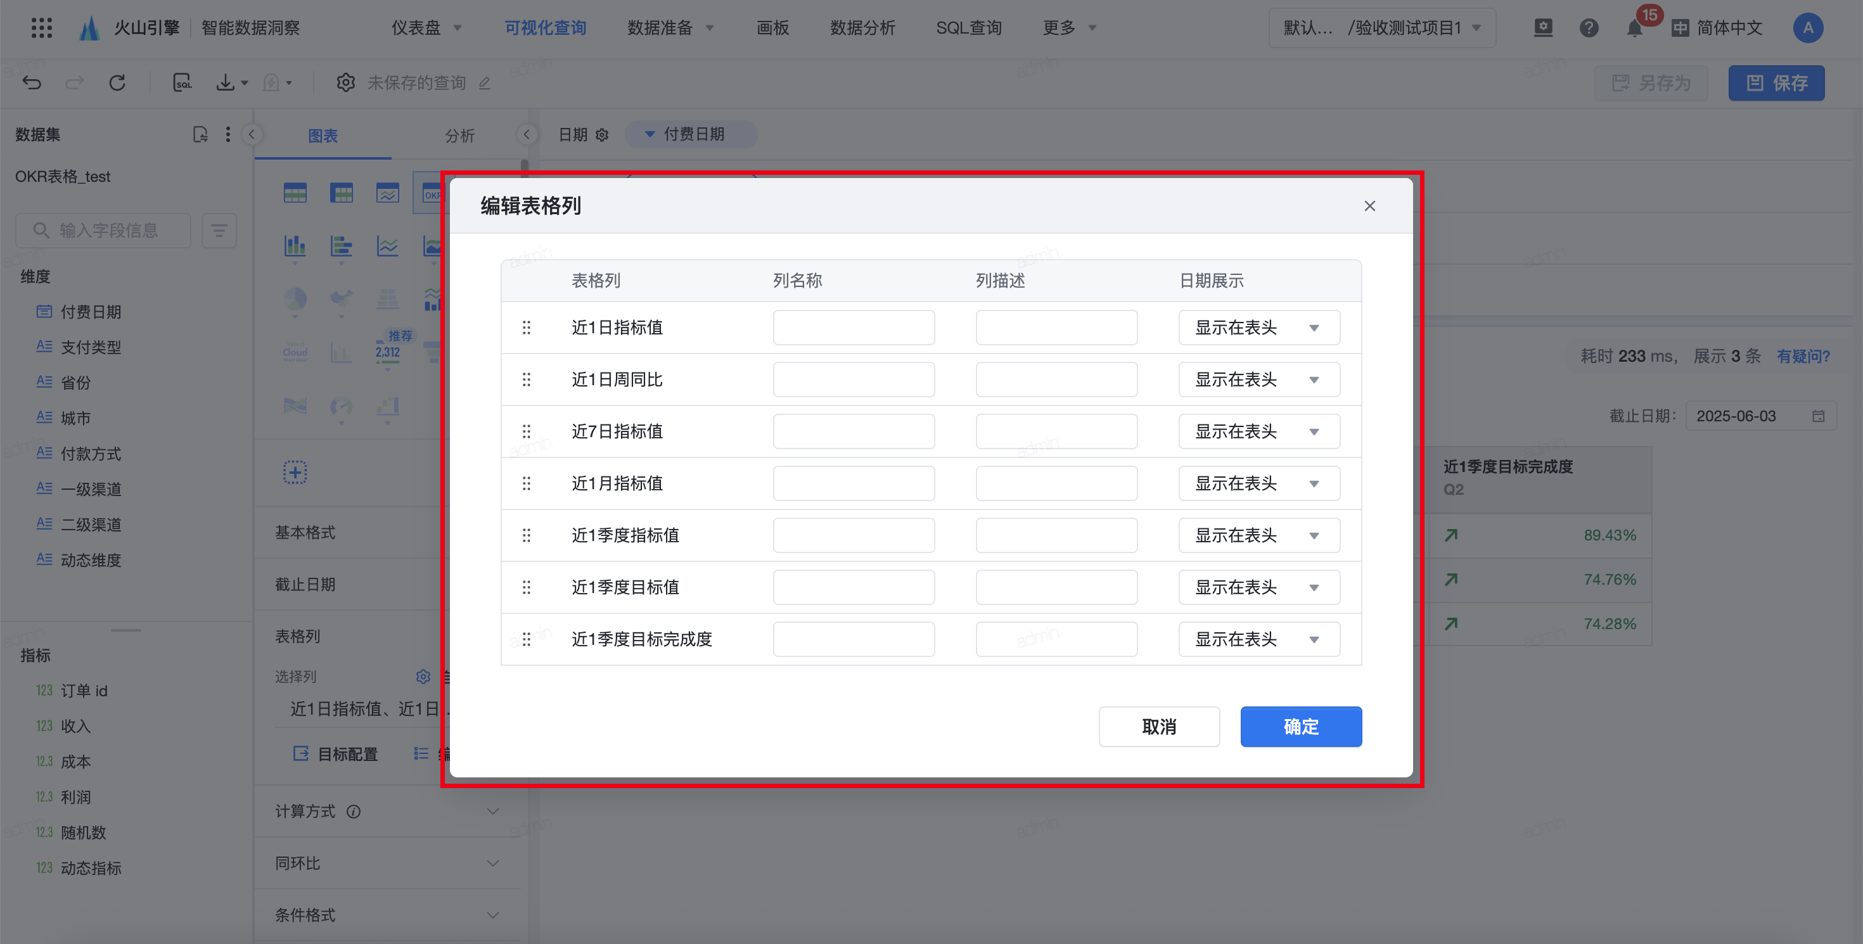The height and width of the screenshot is (944, 1863).
Task: Click the add custom chart plus icon
Action: pyautogui.click(x=295, y=473)
